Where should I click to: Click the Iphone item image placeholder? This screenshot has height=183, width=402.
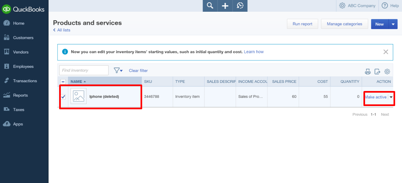coord(78,96)
